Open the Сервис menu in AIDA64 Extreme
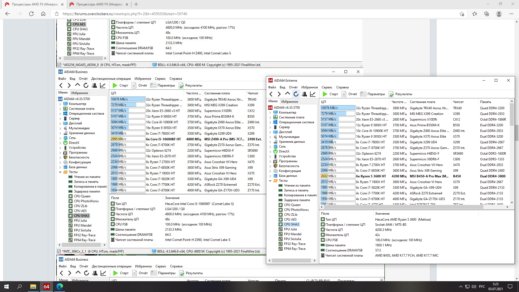 tap(327, 87)
